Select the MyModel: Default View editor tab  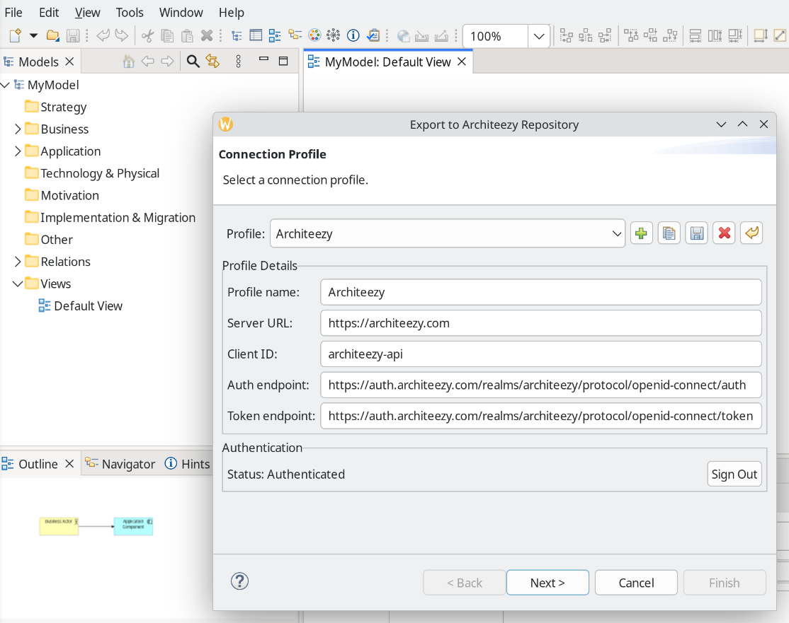coord(387,62)
